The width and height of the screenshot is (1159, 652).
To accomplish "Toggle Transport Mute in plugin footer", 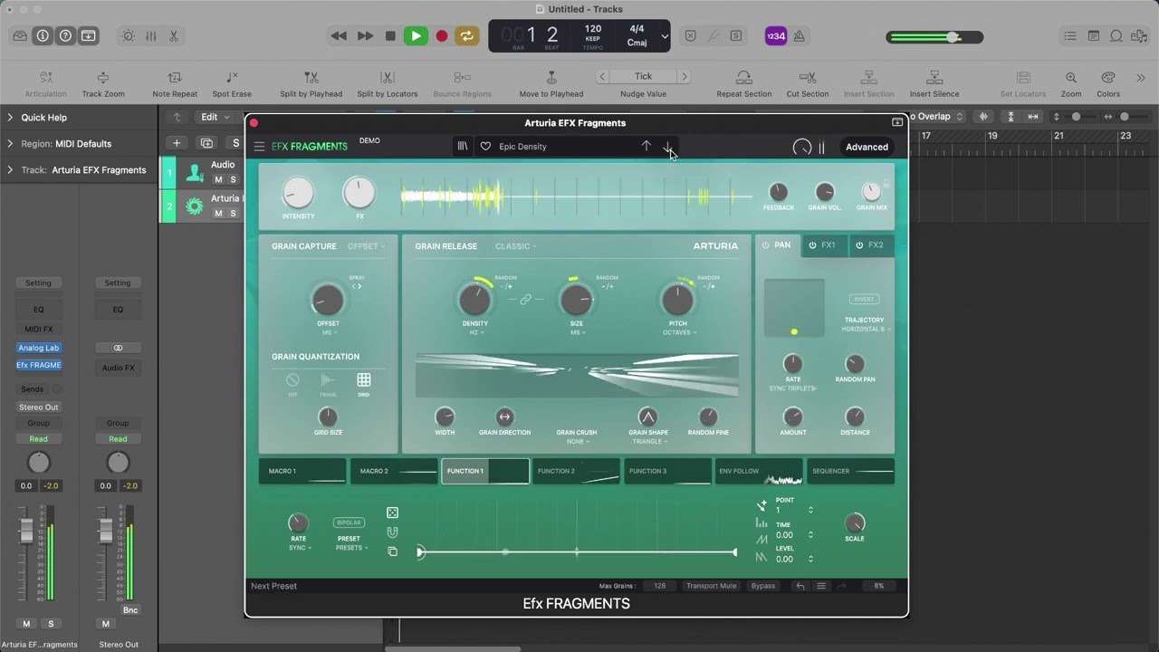I will pos(712,586).
